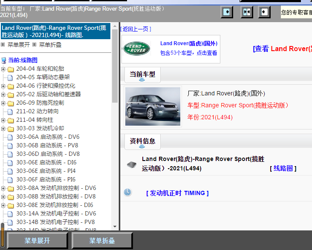Click the small icon before 菜单展开 text

(x=3, y=45)
